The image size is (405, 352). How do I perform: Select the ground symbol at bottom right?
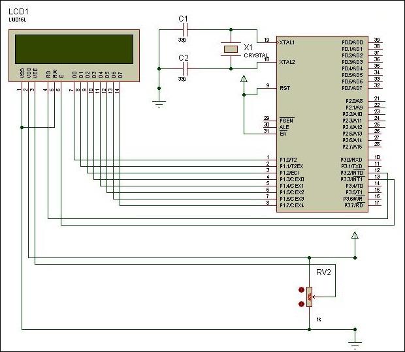click(355, 345)
